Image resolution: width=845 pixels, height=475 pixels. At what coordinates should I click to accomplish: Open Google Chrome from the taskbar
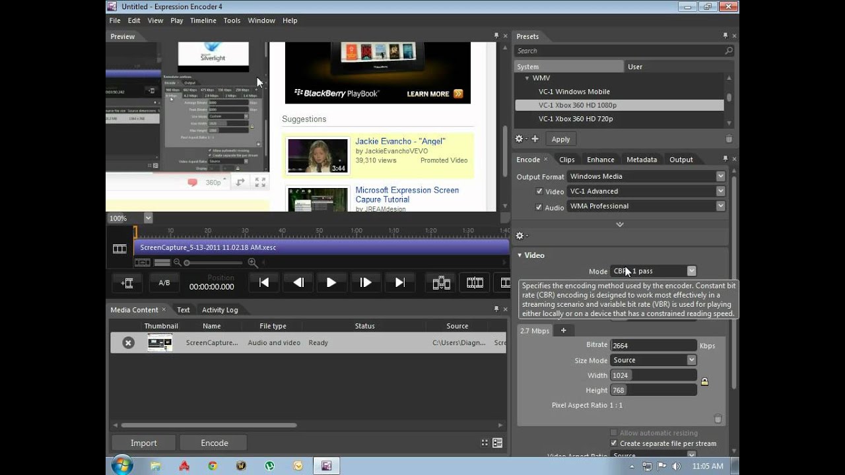[x=213, y=466]
